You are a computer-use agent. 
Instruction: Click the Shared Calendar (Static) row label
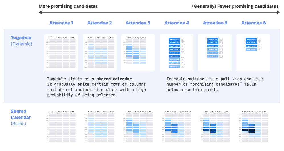[21, 117]
